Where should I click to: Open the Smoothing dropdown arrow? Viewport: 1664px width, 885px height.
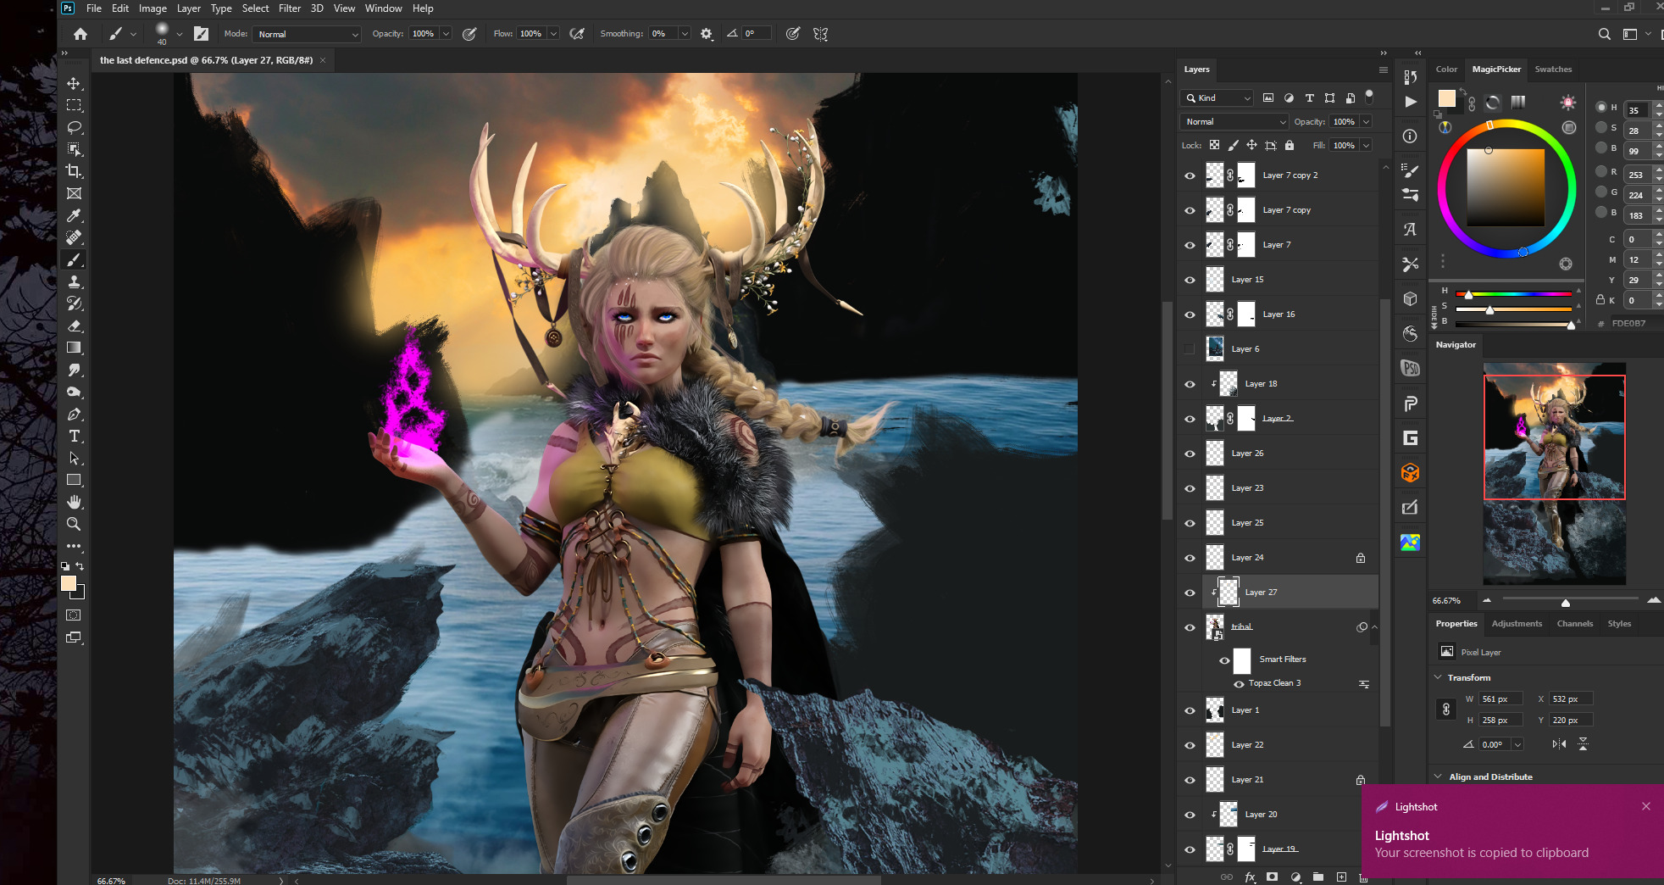(684, 34)
